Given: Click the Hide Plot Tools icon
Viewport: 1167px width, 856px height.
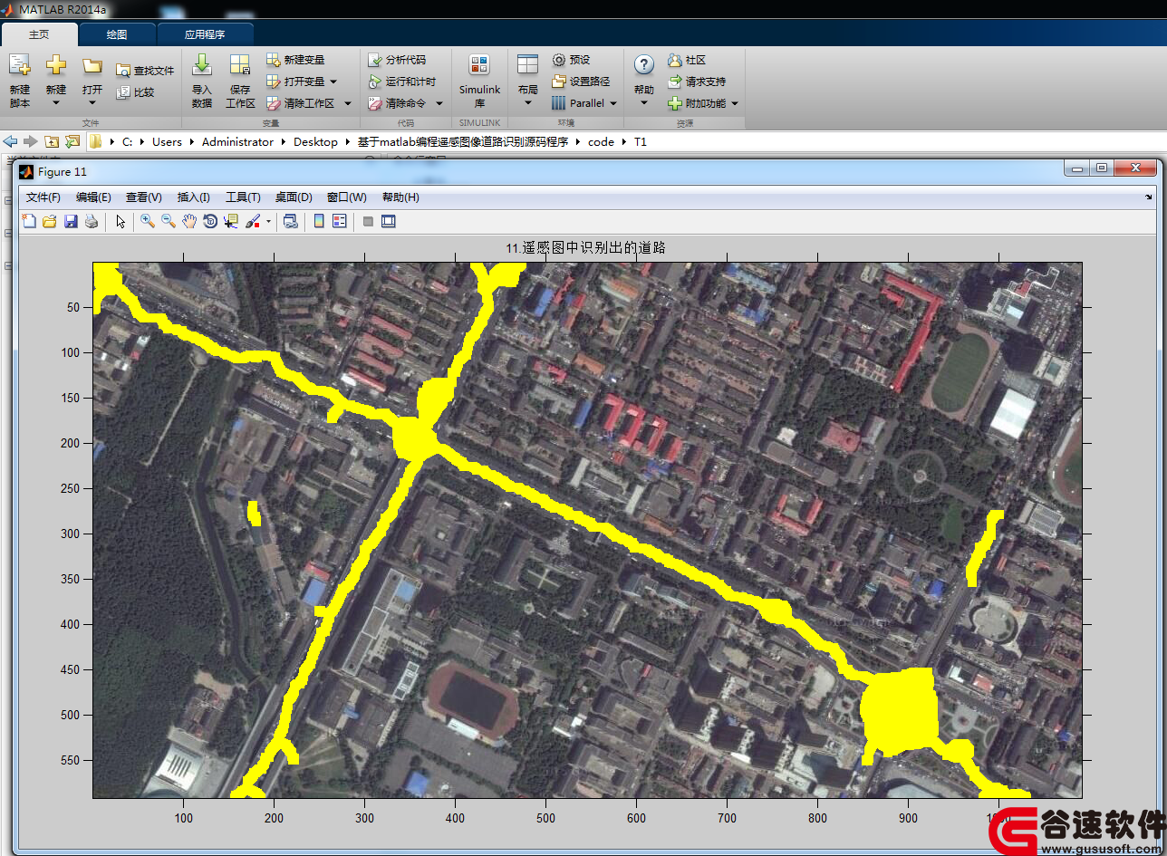Looking at the screenshot, I should tap(368, 221).
